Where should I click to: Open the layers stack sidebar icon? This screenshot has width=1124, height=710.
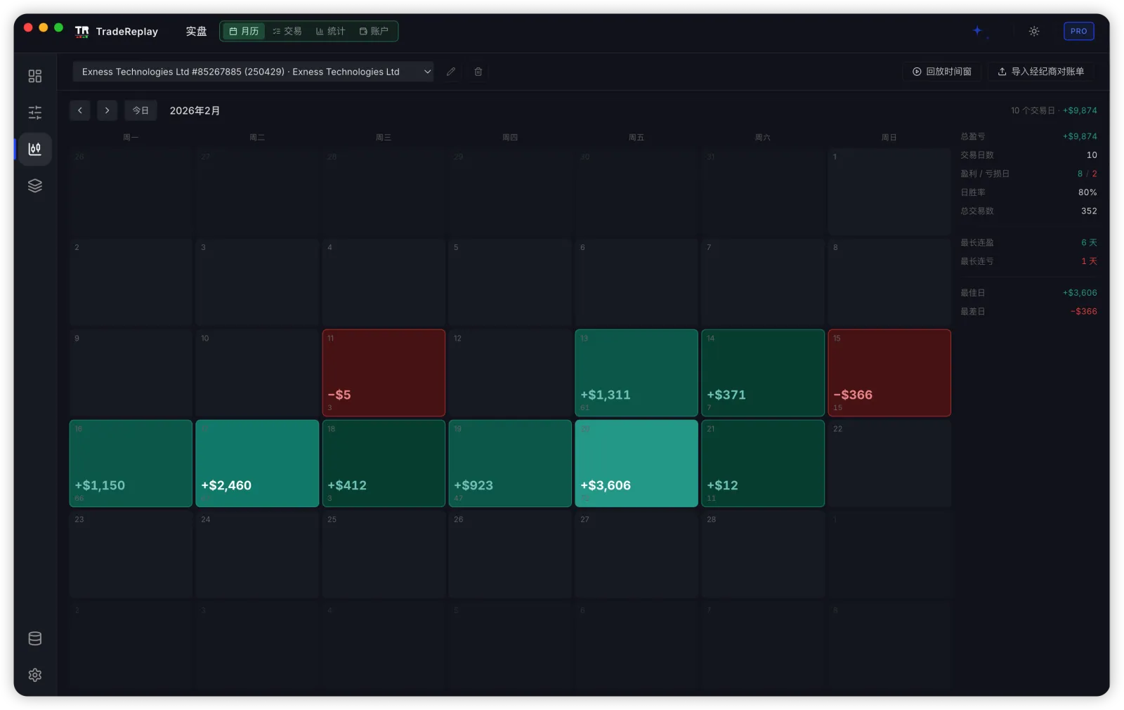click(35, 185)
